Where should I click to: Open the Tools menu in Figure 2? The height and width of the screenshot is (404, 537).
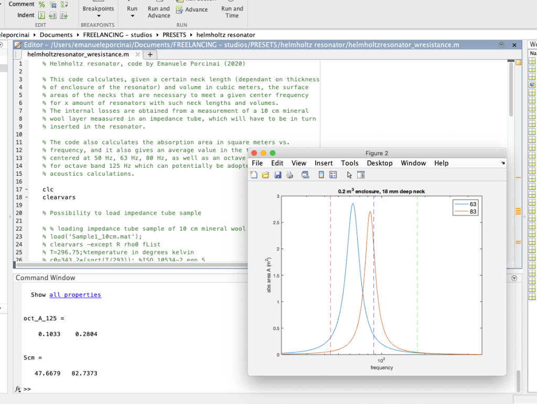click(349, 163)
